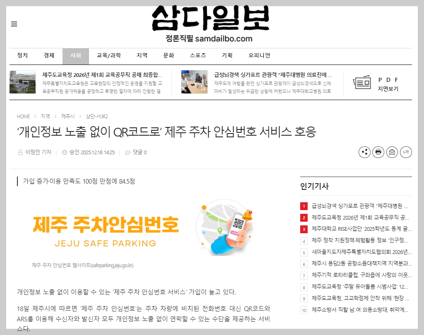Open popular article 8 주말 유아돌봄 시범사업
This screenshot has height=335, width=424.
coord(360,287)
